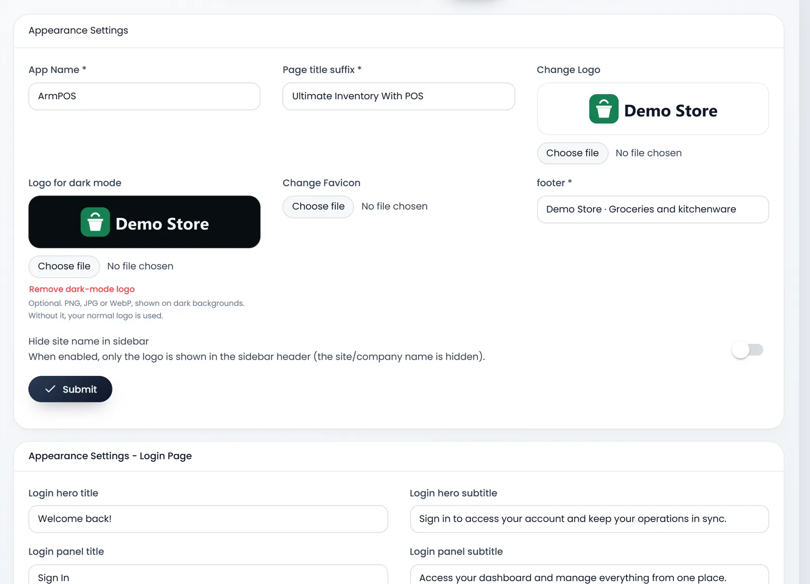Click the 'Hide site name in sidebar' label
This screenshot has width=810, height=584.
pyautogui.click(x=89, y=341)
